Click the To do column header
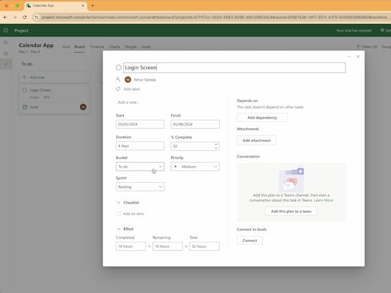The image size is (391, 293). tap(27, 64)
